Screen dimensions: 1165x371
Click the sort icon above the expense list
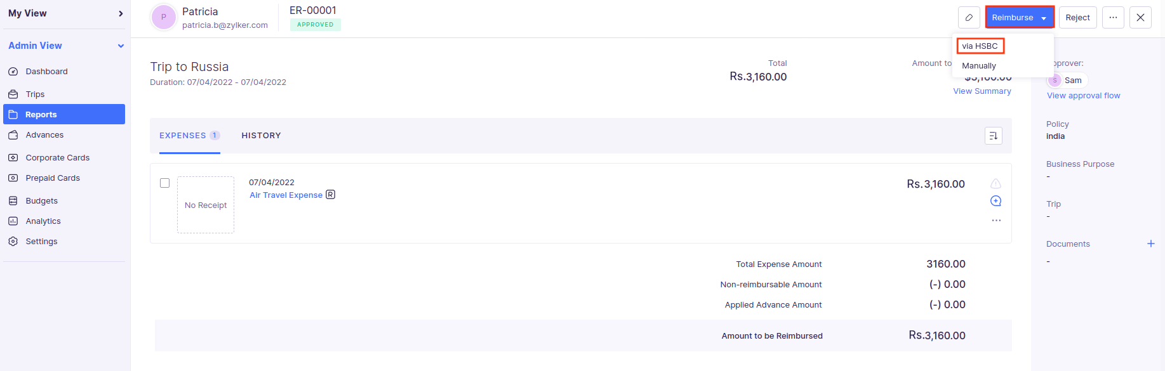[993, 135]
